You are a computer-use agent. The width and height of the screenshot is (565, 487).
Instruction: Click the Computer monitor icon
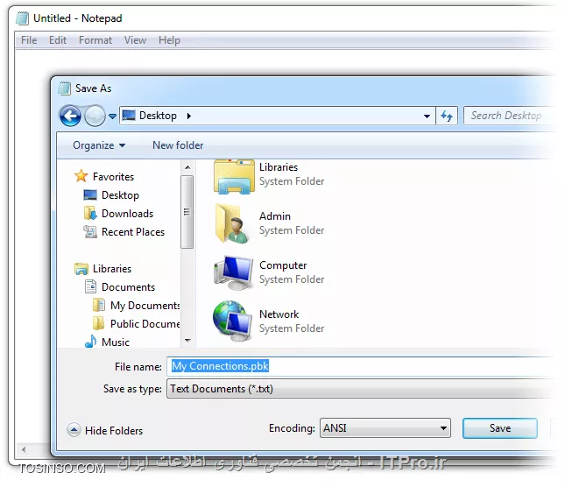point(233,273)
